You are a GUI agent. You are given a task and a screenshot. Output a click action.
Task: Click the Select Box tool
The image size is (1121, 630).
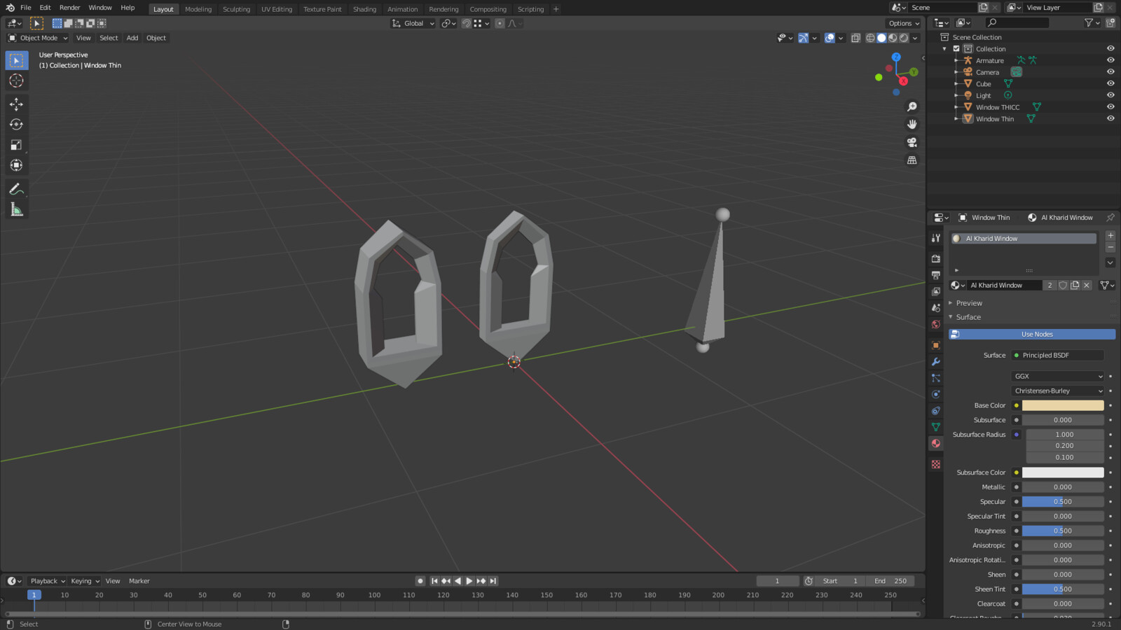click(17, 60)
